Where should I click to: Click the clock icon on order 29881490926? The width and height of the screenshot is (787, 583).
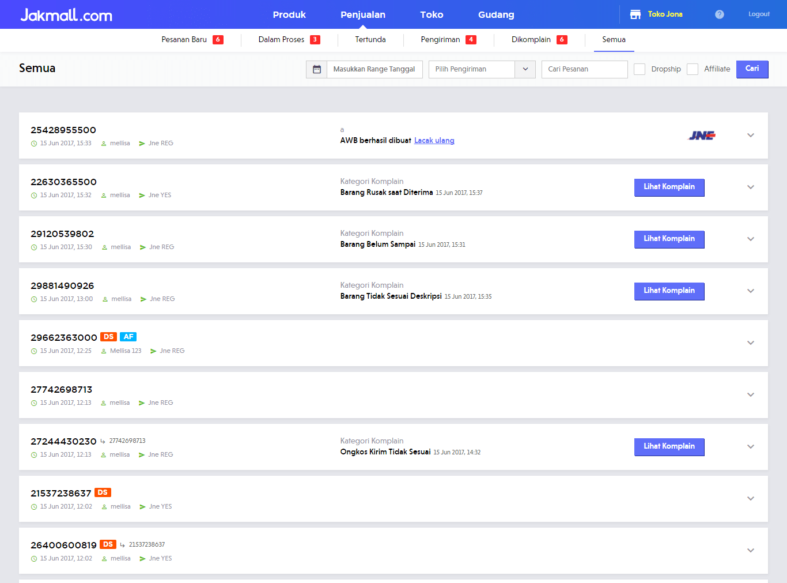34,299
